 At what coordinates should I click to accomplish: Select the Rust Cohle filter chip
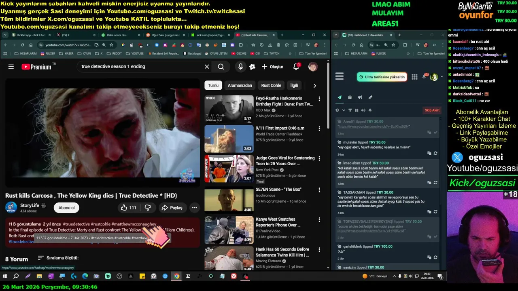271,85
